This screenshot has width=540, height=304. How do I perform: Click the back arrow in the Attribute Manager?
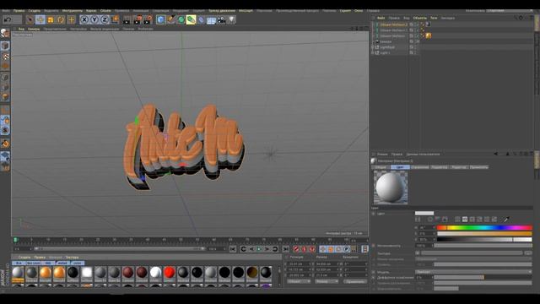coord(495,154)
